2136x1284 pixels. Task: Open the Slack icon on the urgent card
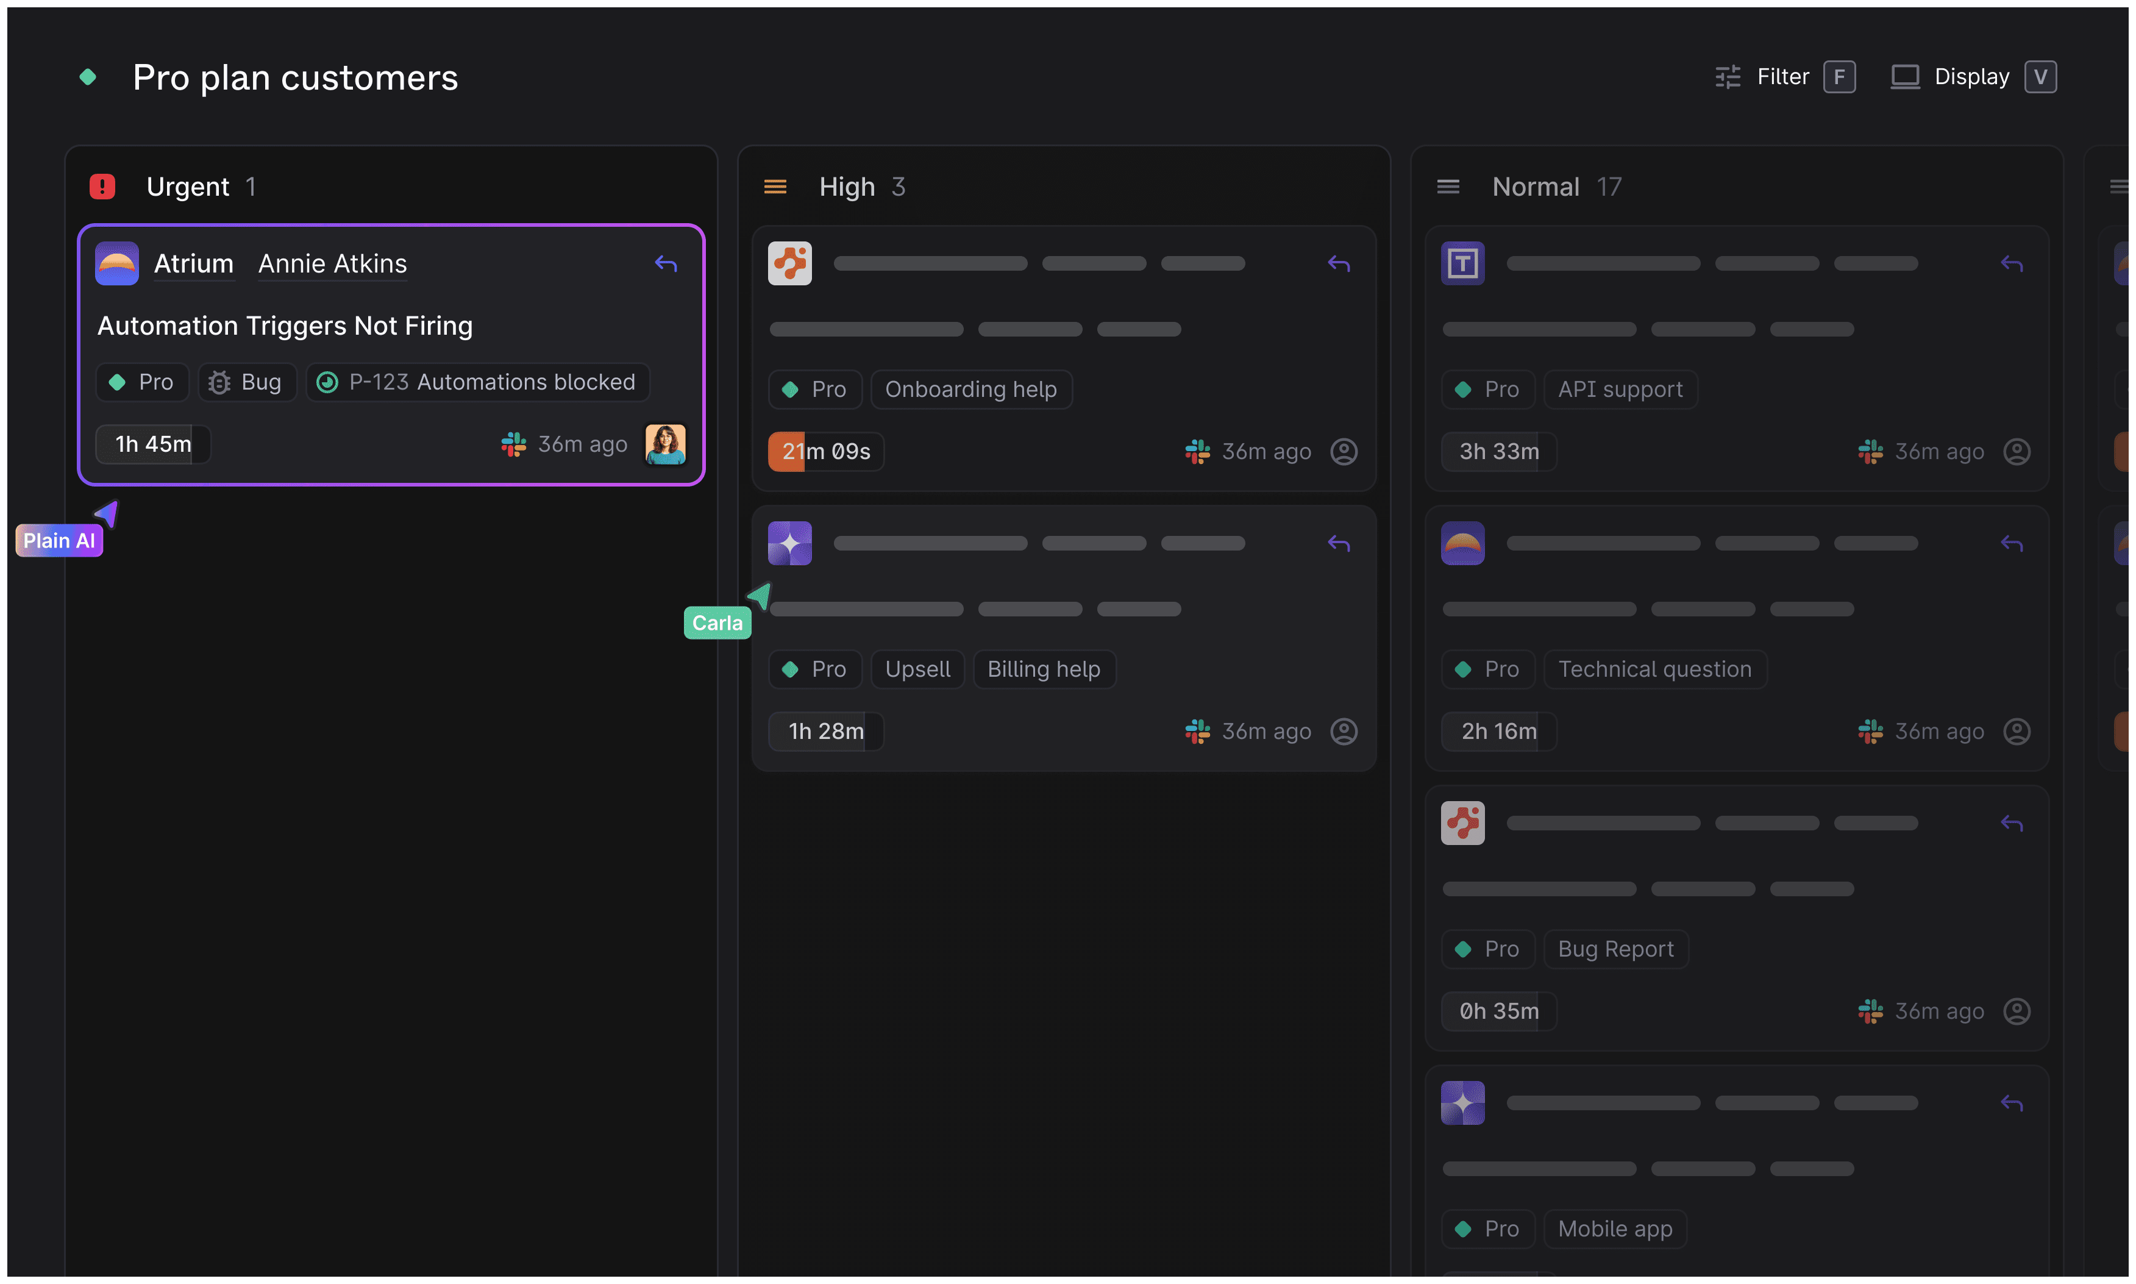click(x=513, y=444)
